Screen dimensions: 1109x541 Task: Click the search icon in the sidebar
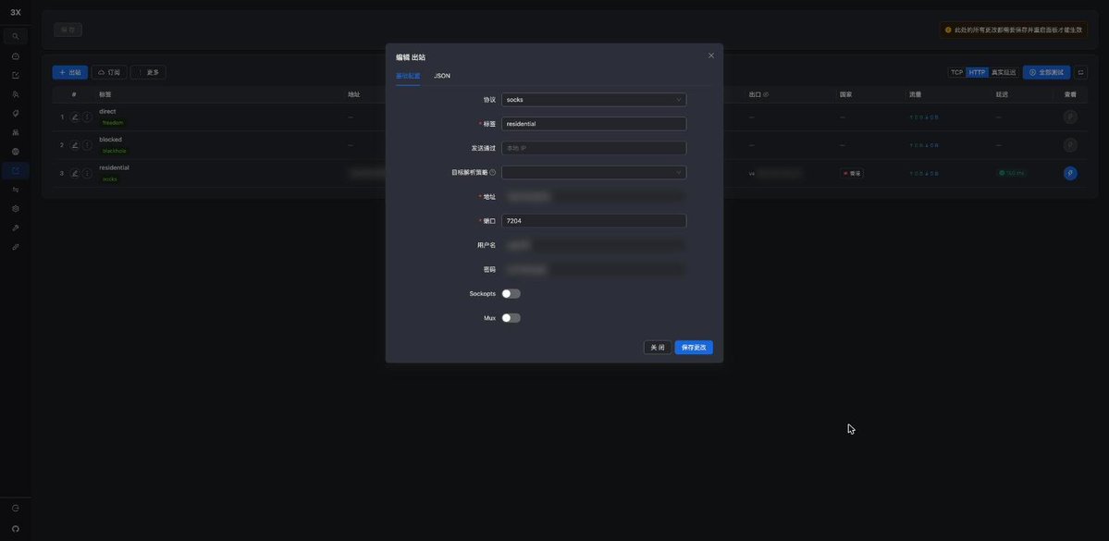(16, 36)
